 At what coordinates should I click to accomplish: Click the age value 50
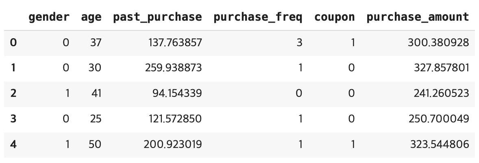(95, 144)
